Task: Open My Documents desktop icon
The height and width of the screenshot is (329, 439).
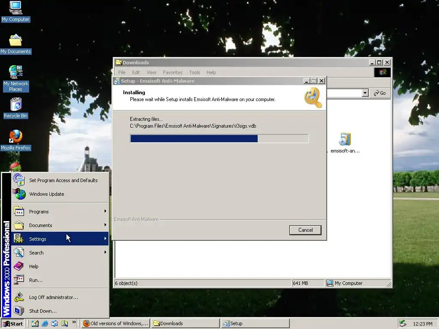Action: (15, 44)
